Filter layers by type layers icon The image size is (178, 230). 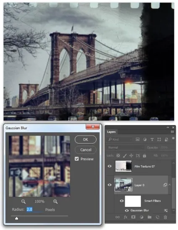152,139
